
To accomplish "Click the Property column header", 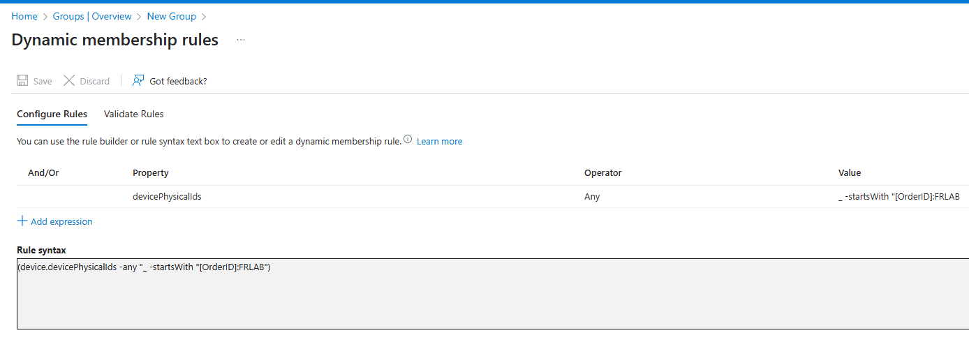I will [x=151, y=172].
